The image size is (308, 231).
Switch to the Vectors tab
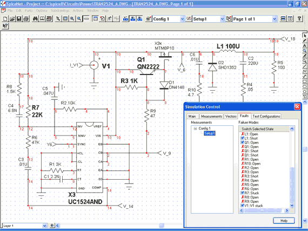click(x=231, y=117)
